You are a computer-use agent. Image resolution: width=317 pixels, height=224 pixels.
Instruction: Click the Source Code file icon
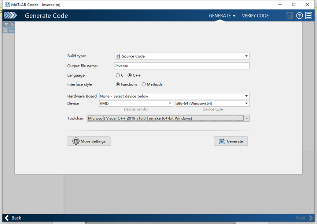[x=118, y=56]
